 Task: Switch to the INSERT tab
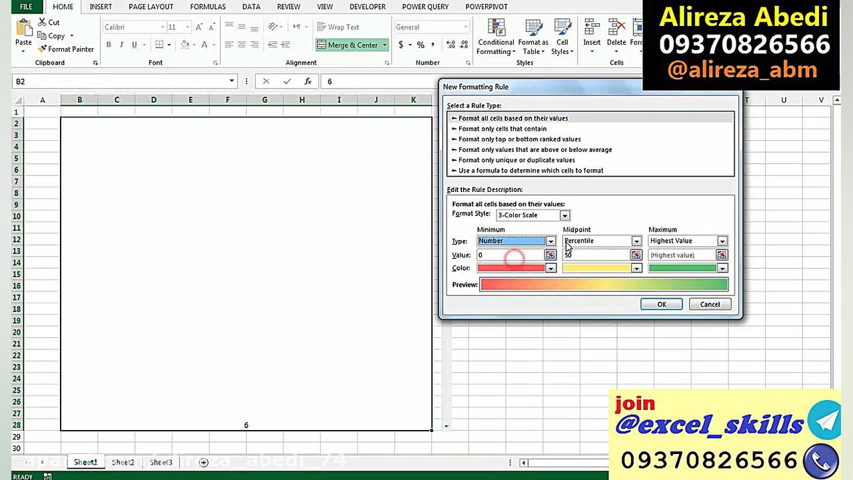point(101,7)
